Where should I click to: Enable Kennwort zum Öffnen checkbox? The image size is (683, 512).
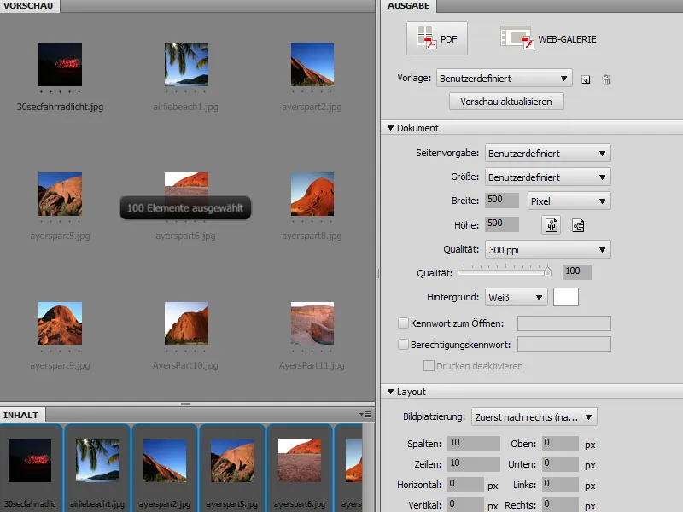403,323
